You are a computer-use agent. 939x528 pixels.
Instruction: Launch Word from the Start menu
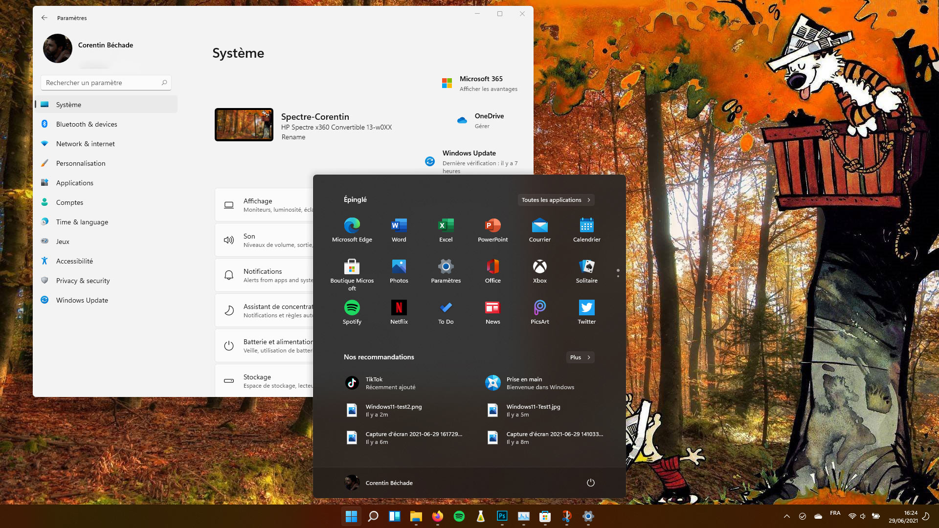(x=399, y=230)
